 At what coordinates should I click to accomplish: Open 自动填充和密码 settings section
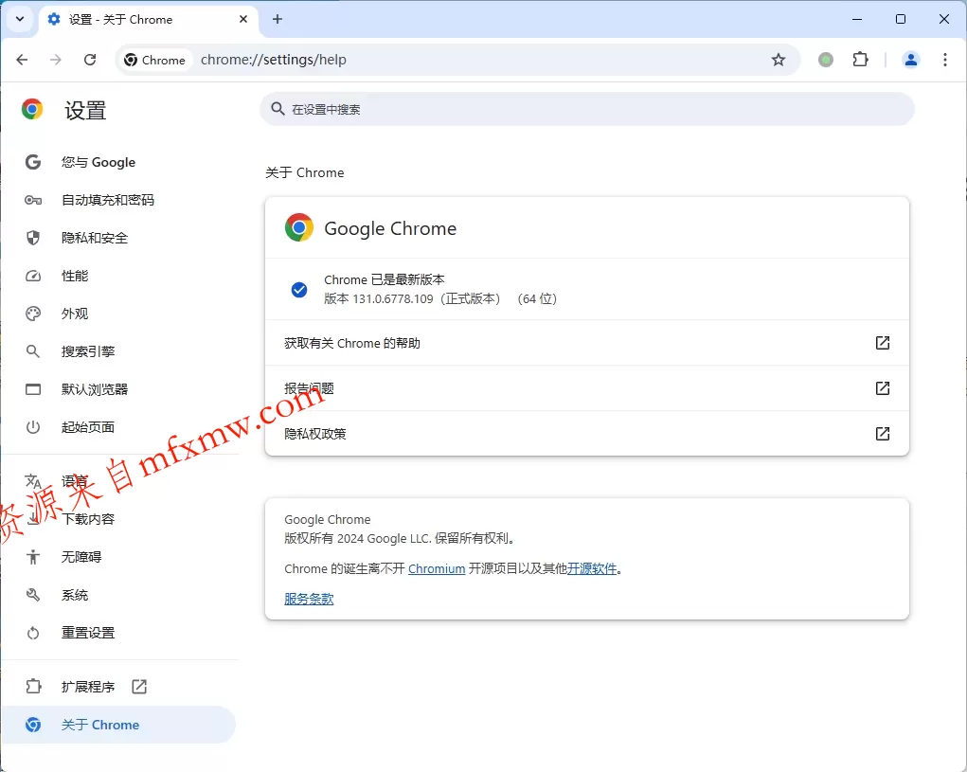click(120, 200)
